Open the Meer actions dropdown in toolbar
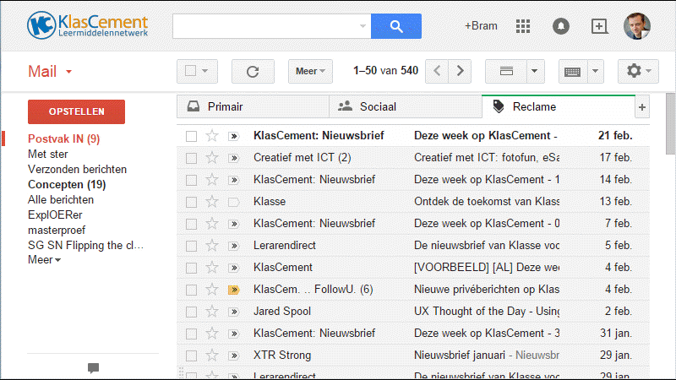The height and width of the screenshot is (380, 676). pos(310,71)
